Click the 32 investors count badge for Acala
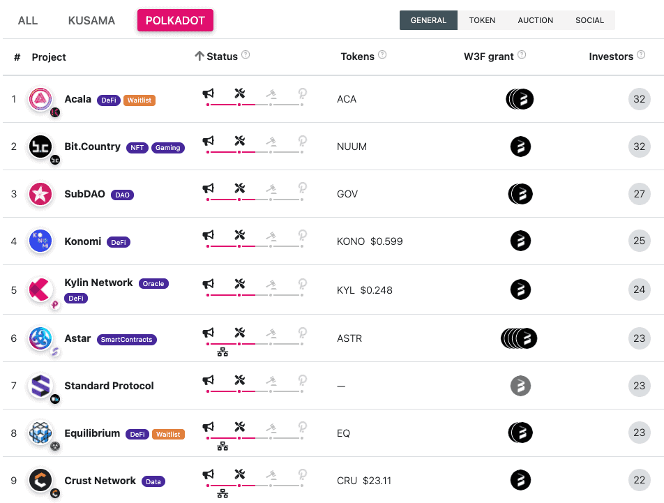The height and width of the screenshot is (503, 664). (639, 99)
